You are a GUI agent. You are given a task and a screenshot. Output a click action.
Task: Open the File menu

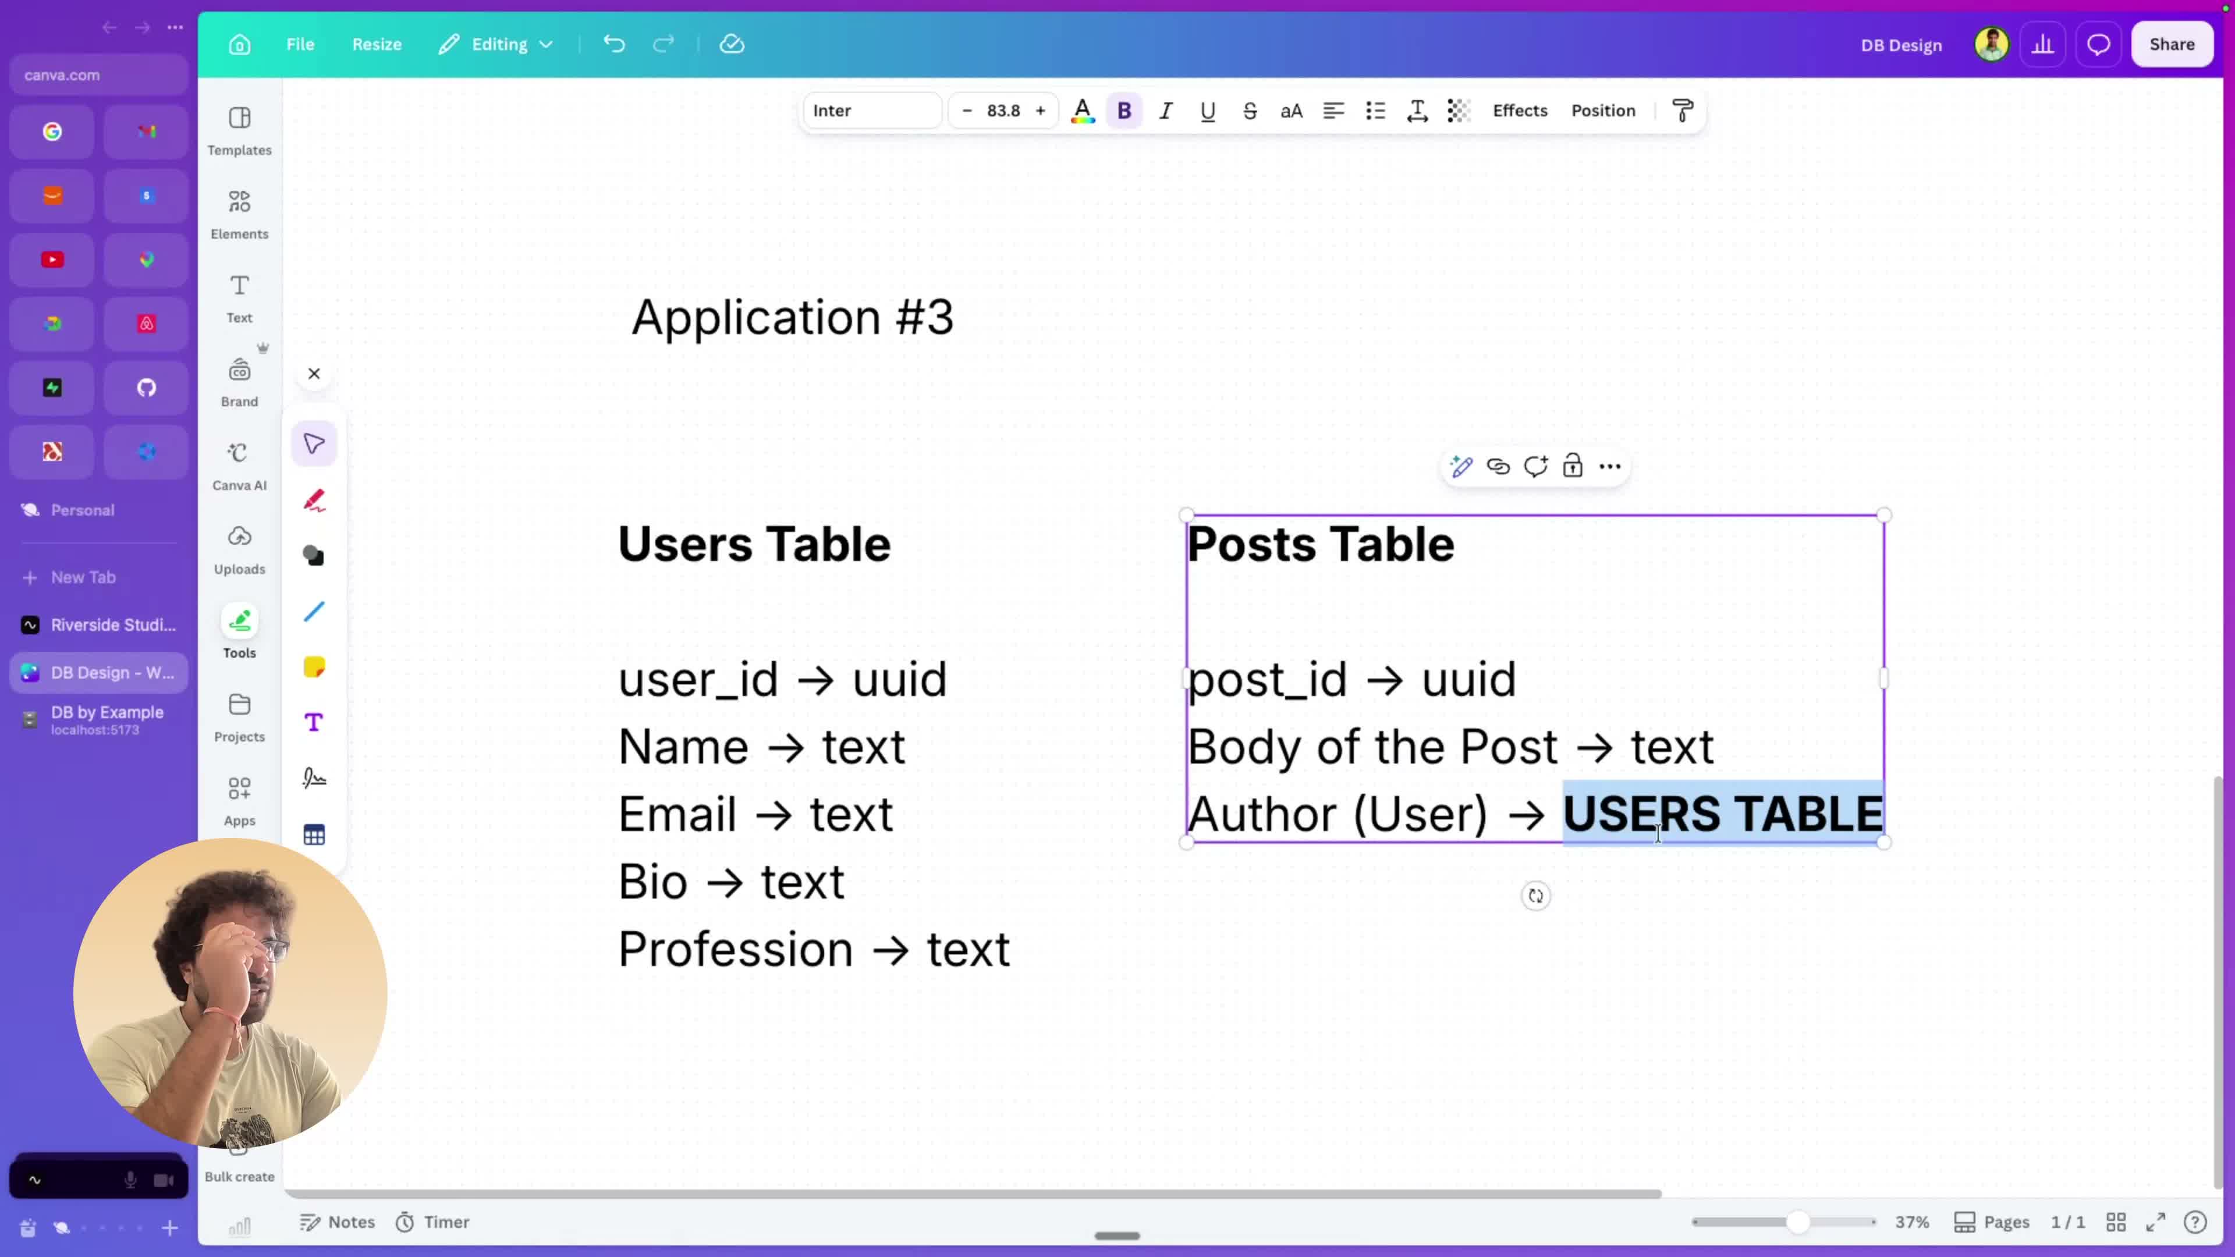coord(300,44)
